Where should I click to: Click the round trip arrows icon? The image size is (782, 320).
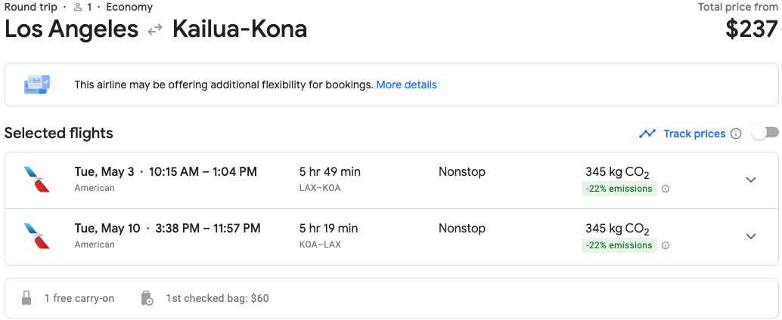click(155, 30)
